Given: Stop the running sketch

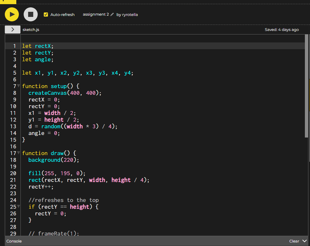Looking at the screenshot, I should point(31,14).
